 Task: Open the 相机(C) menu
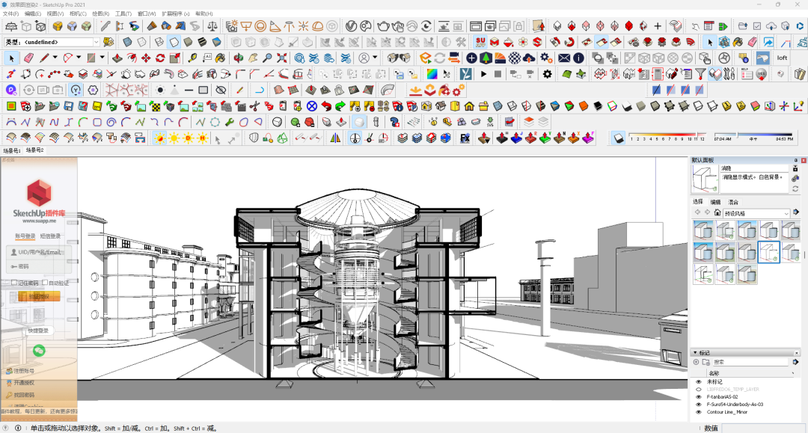(78, 14)
